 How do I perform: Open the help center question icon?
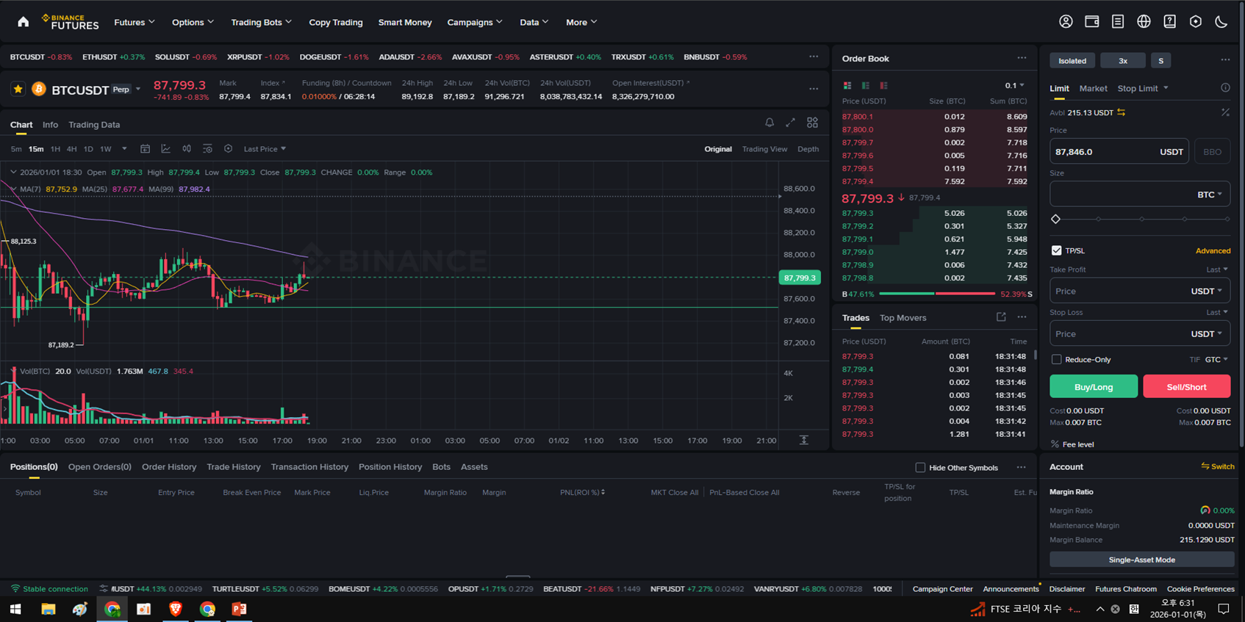[1169, 22]
